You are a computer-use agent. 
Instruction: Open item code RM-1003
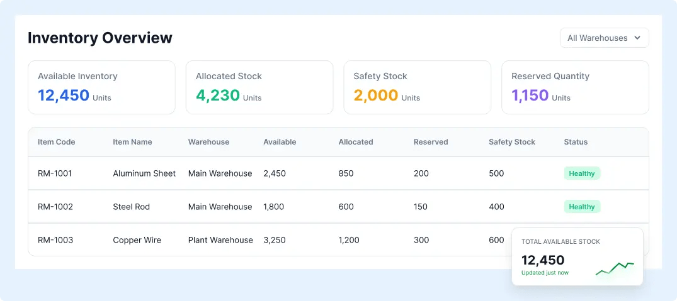[55, 240]
